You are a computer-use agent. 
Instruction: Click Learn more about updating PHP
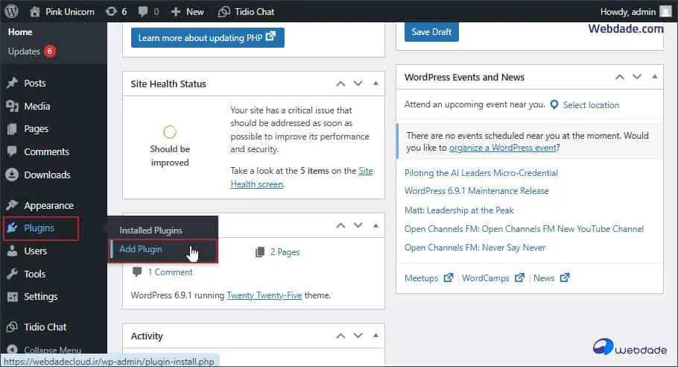tap(207, 37)
